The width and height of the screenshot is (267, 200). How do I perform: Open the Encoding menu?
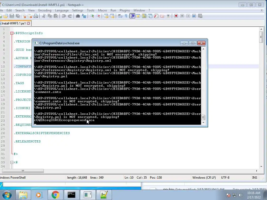(x=45, y=10)
